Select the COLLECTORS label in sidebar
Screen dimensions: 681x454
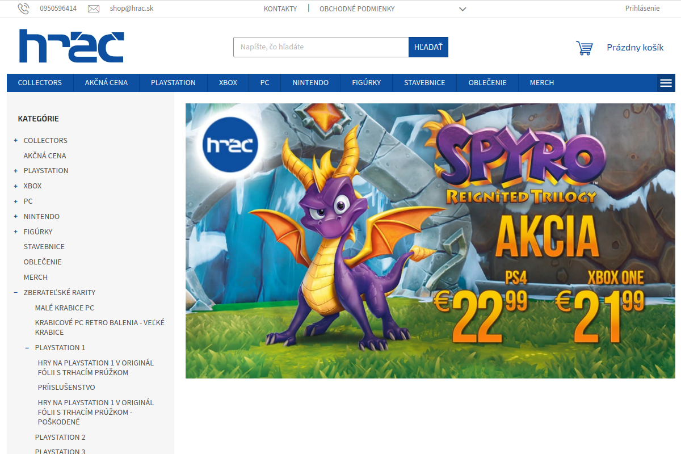click(x=45, y=141)
